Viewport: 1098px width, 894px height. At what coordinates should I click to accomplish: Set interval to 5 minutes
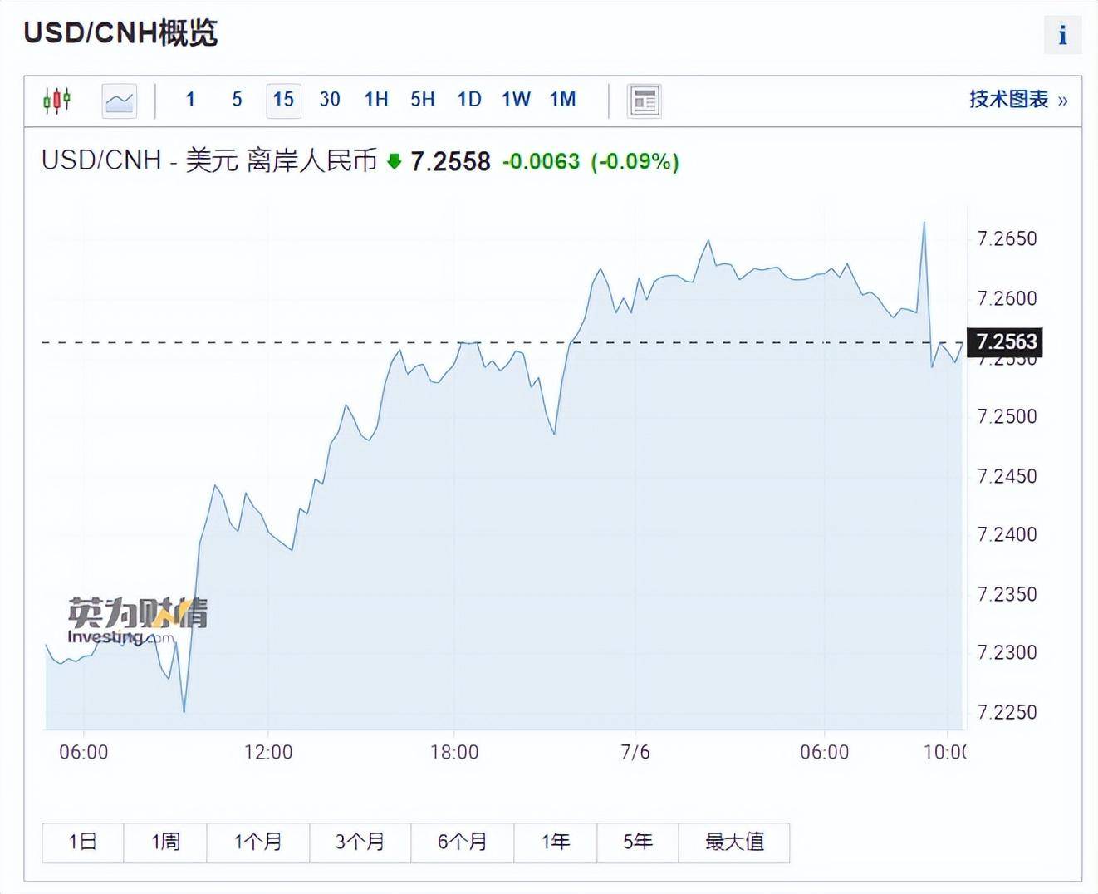[x=237, y=100]
